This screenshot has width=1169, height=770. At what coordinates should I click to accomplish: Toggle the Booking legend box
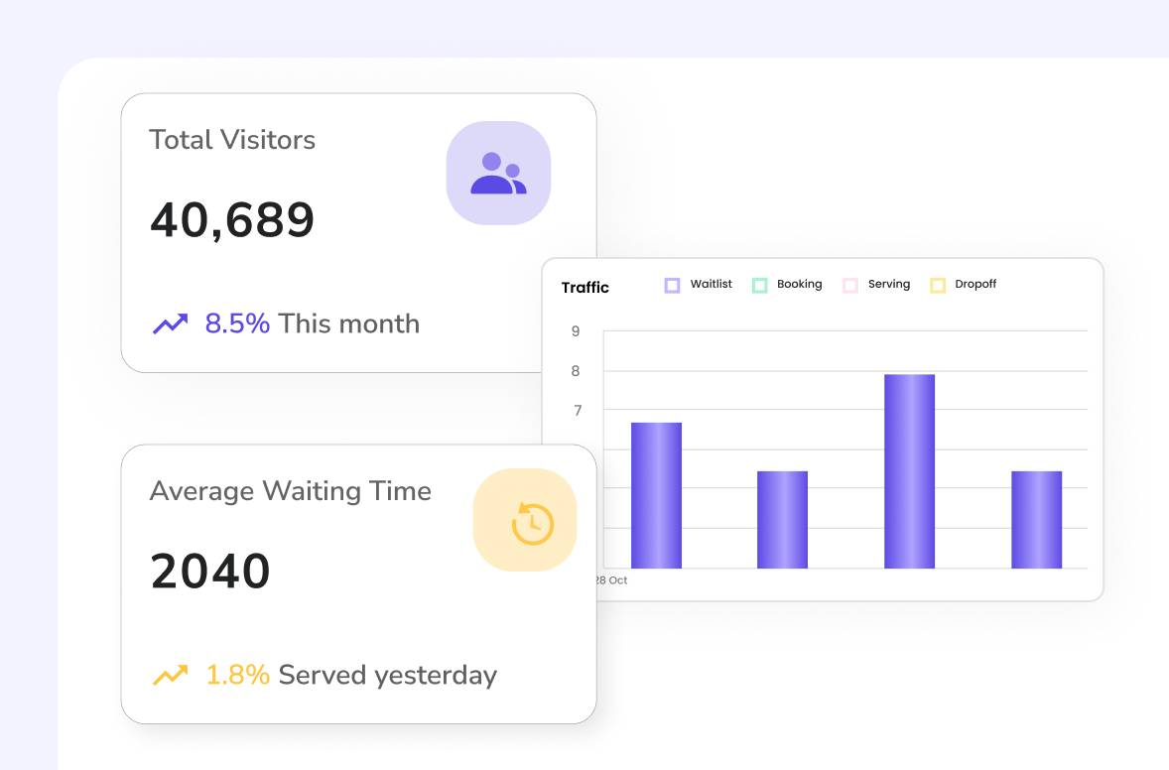pos(759,285)
